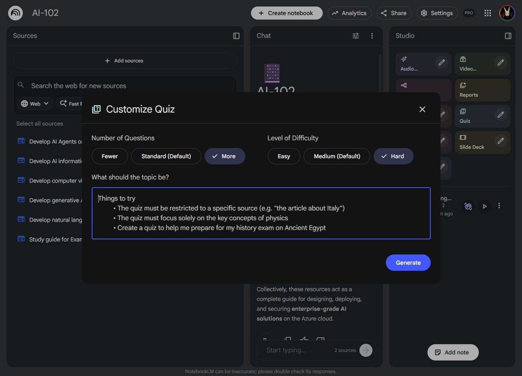Click Add sources button

[125, 61]
